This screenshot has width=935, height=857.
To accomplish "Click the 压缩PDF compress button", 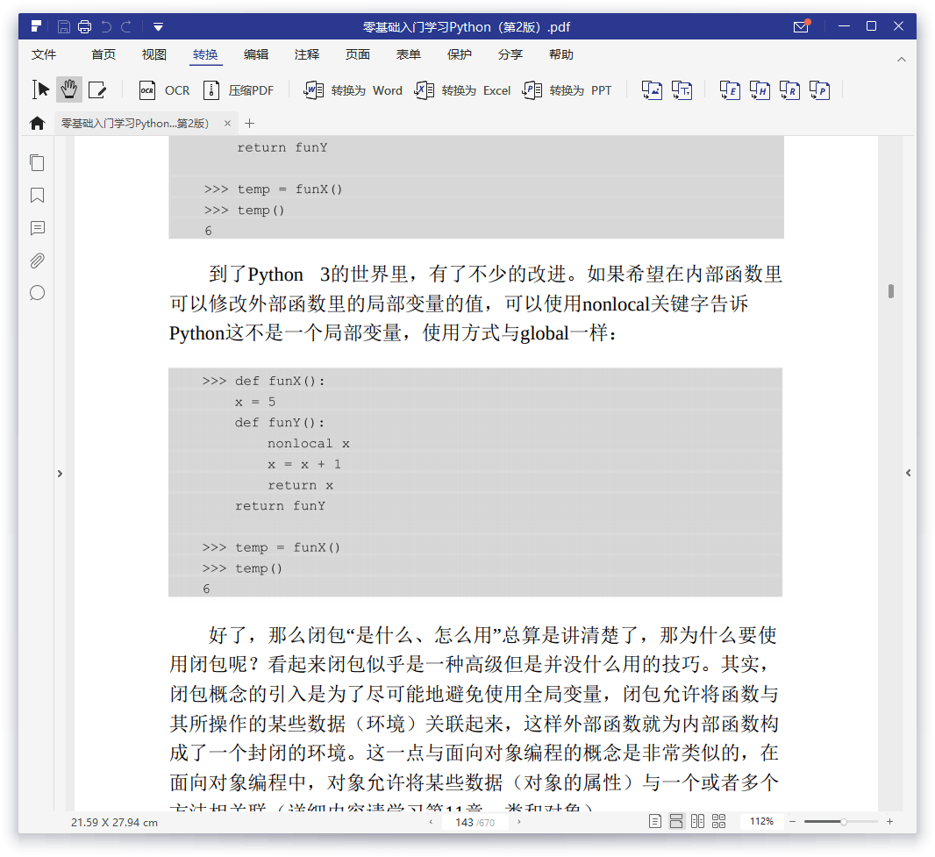I will (239, 90).
